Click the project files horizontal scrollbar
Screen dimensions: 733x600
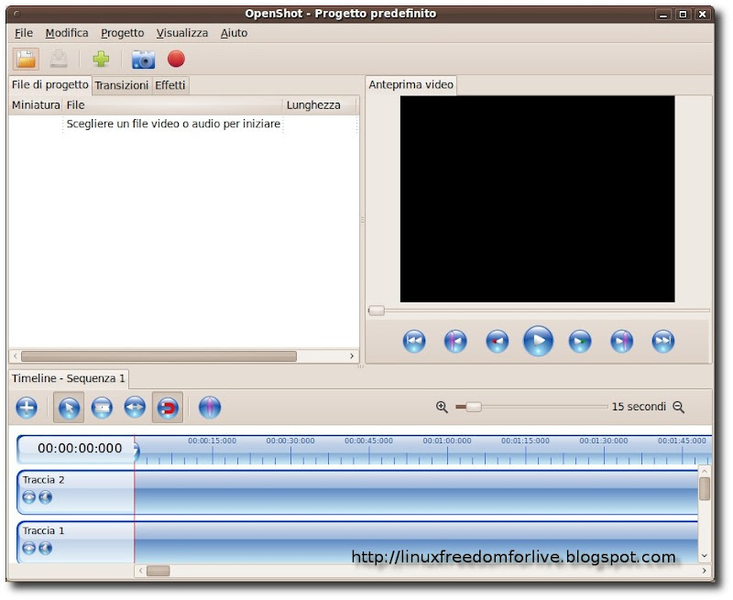pos(159,356)
